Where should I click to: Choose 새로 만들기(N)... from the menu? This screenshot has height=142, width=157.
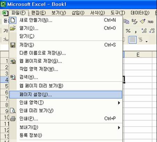[x=66, y=20]
